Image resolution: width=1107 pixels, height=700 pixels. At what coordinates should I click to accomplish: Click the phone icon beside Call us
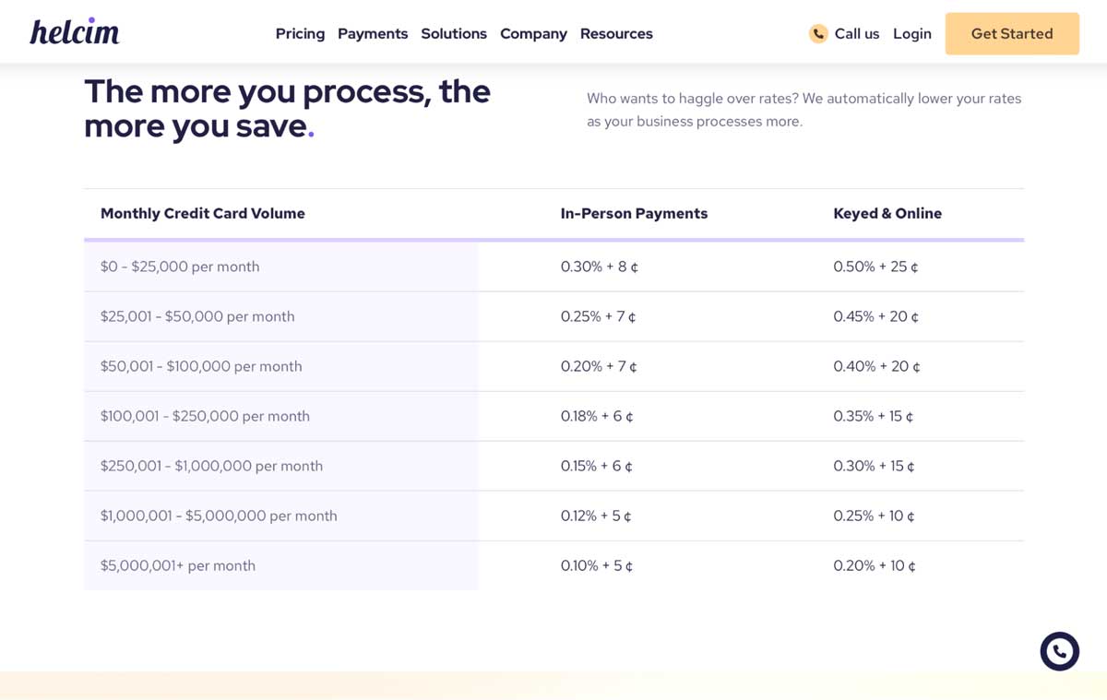[817, 33]
